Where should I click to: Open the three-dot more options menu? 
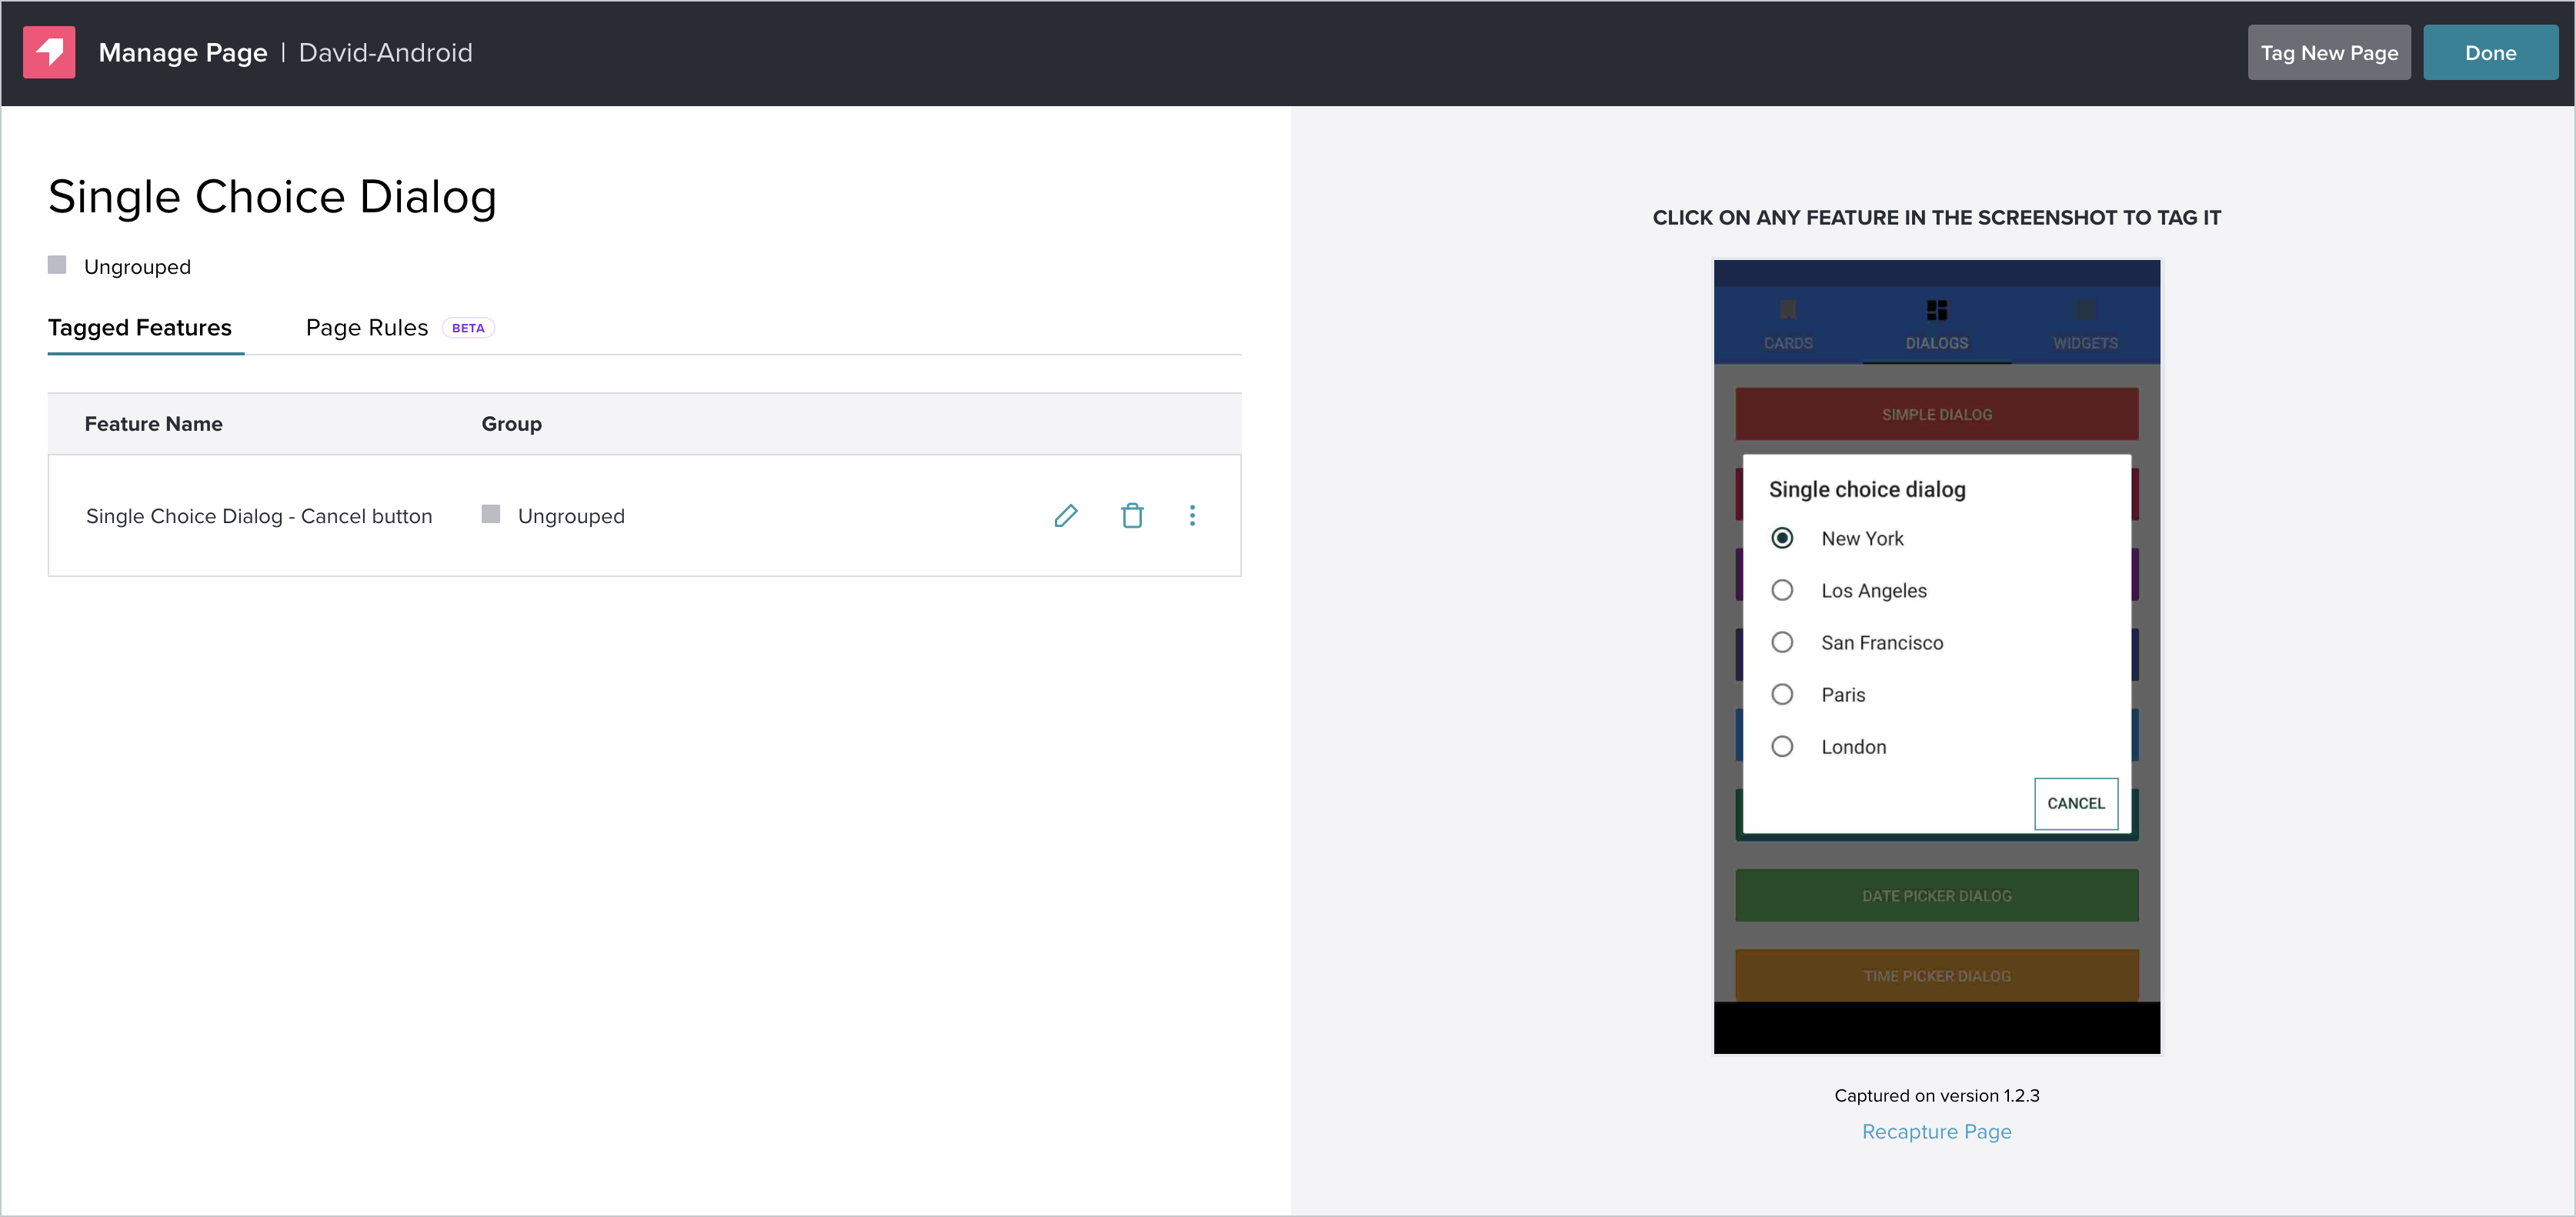point(1192,516)
